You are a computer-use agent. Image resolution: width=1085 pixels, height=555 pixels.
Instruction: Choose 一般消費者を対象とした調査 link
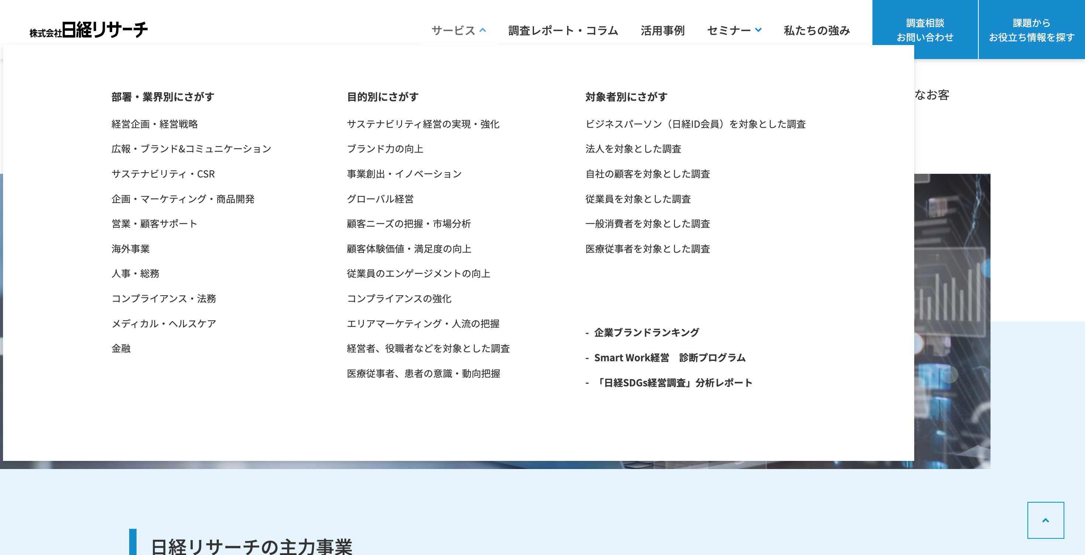[x=647, y=224]
